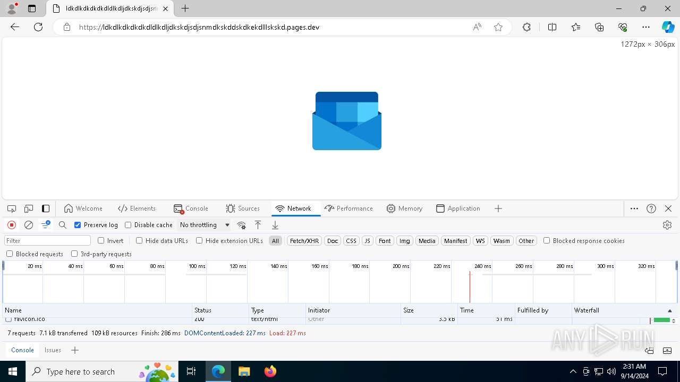680x382 pixels.
Task: Add drawer tool with plus beside Issues
Action: click(75, 350)
